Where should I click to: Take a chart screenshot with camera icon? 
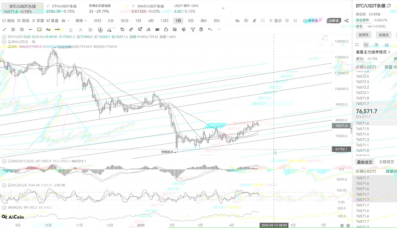246,21
